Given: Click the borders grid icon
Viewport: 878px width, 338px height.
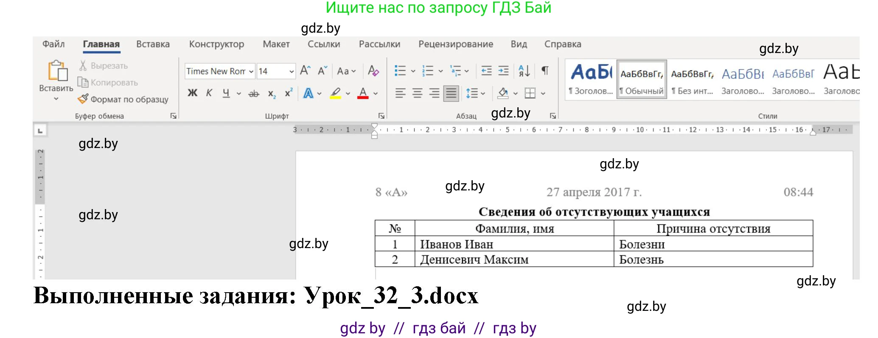Looking at the screenshot, I should tap(530, 93).
